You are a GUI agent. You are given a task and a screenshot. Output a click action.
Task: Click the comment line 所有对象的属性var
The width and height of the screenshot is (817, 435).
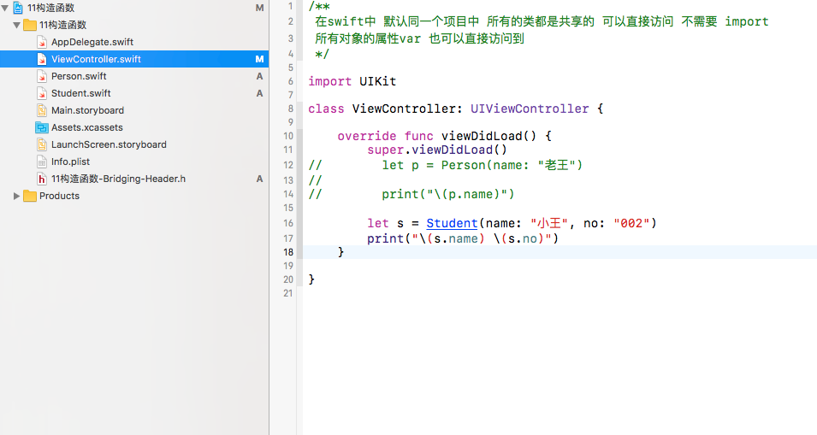(419, 38)
